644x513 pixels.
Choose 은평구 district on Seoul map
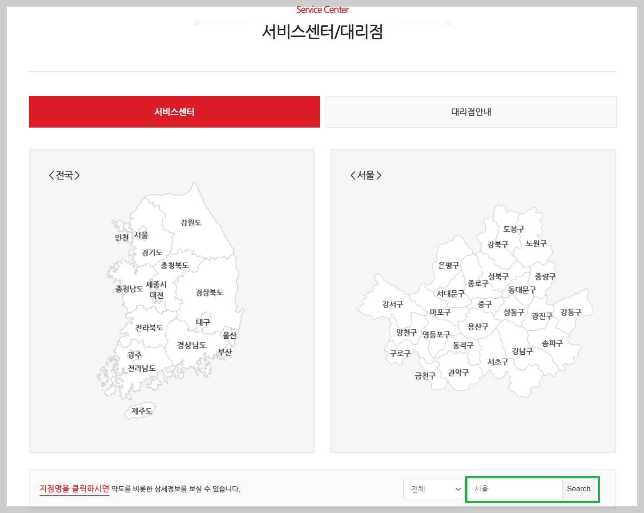(x=449, y=265)
